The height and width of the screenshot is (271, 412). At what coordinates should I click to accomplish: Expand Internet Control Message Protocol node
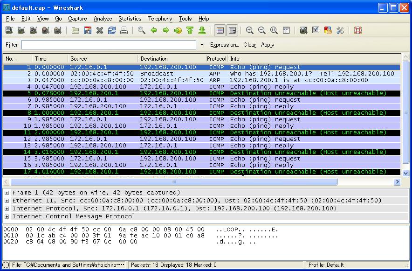tap(7, 216)
